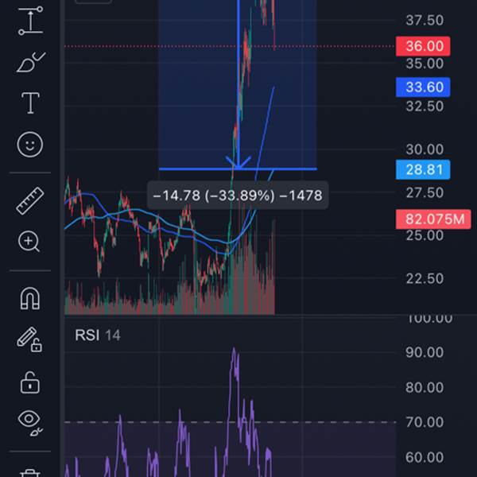Image resolution: width=477 pixels, height=477 pixels.
Task: Click the 28.81 light blue price label
Action: pyautogui.click(x=423, y=169)
